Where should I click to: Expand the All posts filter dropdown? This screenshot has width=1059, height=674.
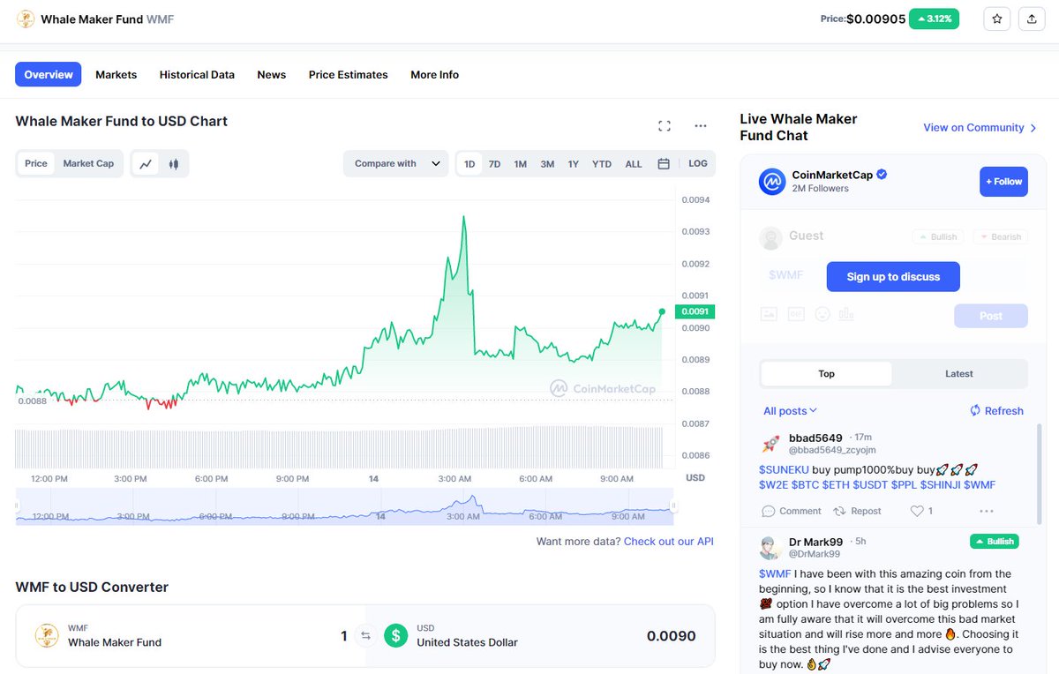790,410
